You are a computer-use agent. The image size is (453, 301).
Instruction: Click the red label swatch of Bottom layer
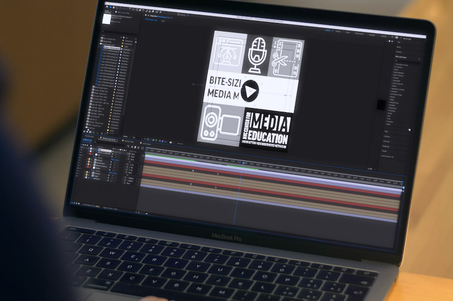tap(88, 167)
